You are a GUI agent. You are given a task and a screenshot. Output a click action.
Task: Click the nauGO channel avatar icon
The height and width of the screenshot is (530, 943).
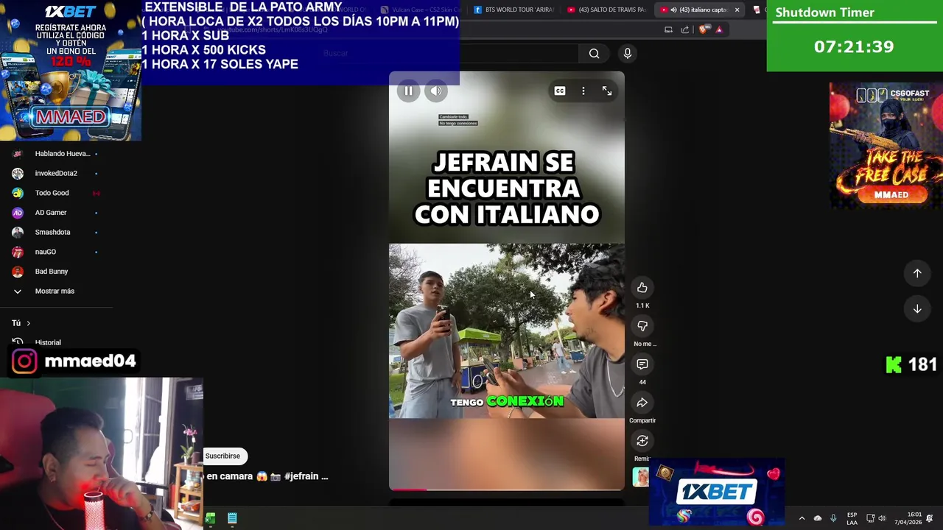coord(18,252)
